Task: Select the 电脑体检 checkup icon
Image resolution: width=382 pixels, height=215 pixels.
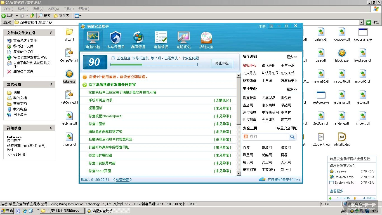Action: click(x=93, y=38)
